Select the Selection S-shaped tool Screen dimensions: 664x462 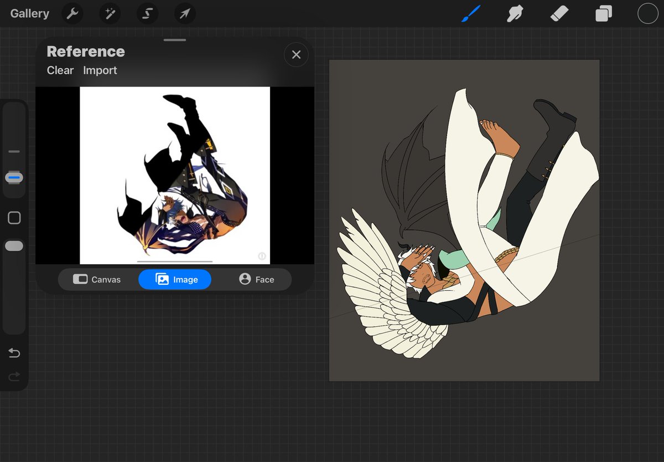click(x=147, y=14)
